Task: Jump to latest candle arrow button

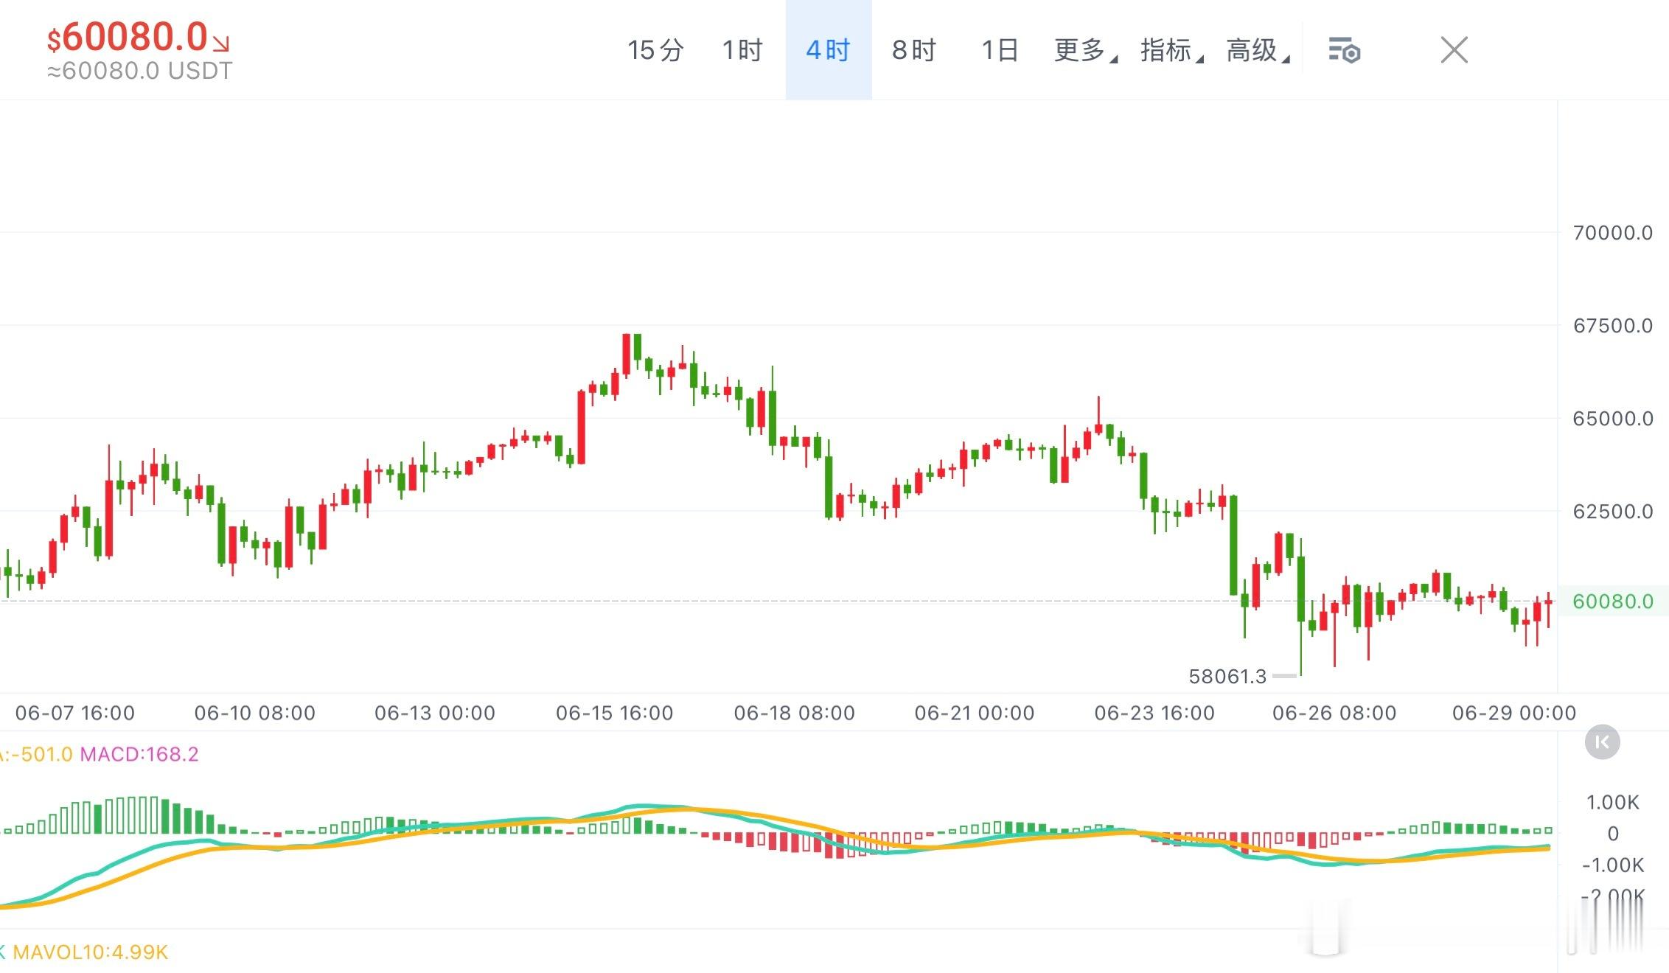Action: click(x=1603, y=742)
